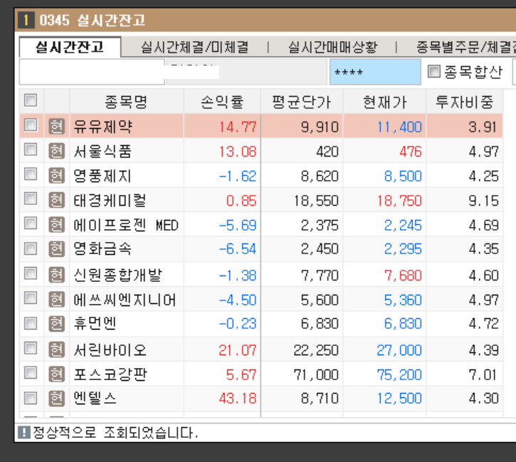Click the 9.15 investment weight cell
Image resolution: width=516 pixels, height=462 pixels.
(465, 201)
